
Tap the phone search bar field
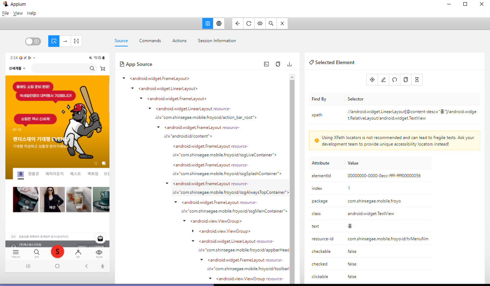[64, 68]
